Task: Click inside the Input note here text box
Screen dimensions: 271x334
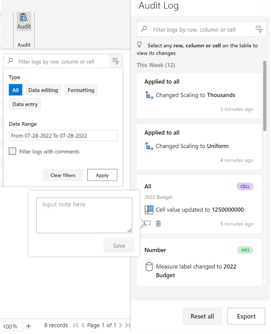Action: pyautogui.click(x=84, y=215)
